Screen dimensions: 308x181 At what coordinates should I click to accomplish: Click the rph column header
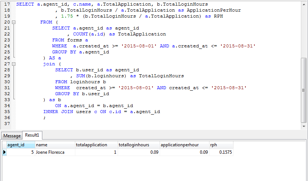click(221, 145)
